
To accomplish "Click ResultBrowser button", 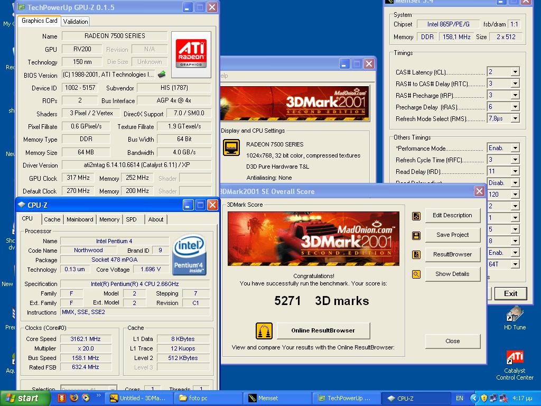I will pos(452,254).
